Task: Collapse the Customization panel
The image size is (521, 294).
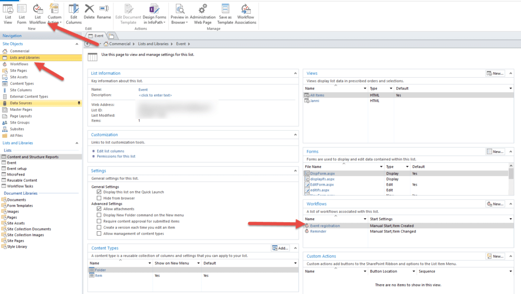Action: click(x=295, y=135)
